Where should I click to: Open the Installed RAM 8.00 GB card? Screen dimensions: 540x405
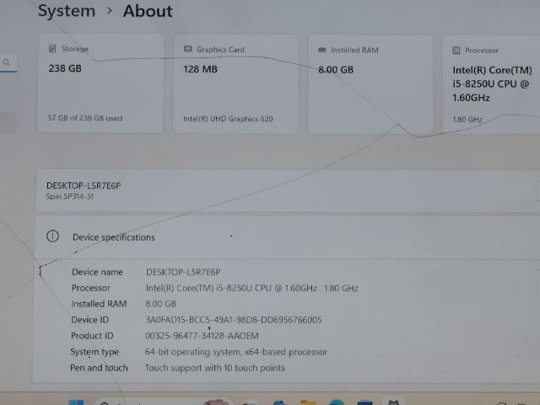pos(370,84)
